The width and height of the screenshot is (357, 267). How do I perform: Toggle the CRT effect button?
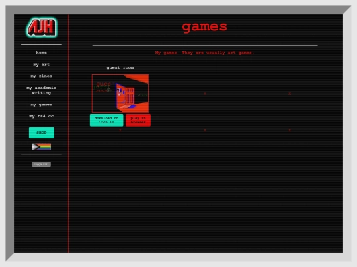[42, 164]
